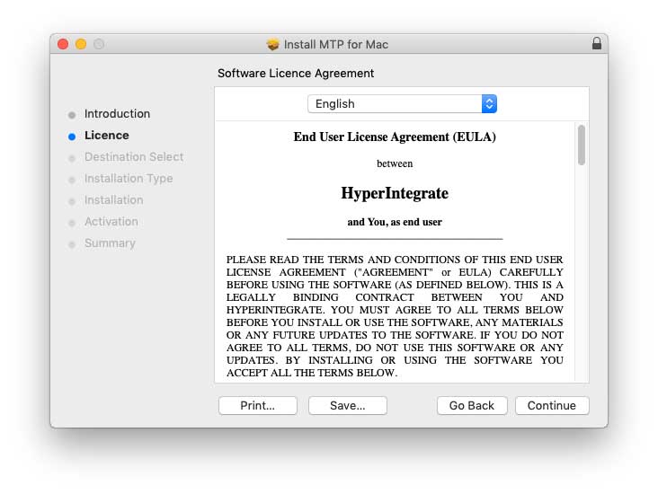Viewport: 658px width, 494px height.
Task: Click the Go Back button
Action: (x=472, y=405)
